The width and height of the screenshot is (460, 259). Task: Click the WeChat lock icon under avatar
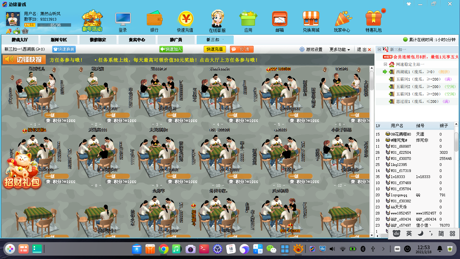pos(17,31)
